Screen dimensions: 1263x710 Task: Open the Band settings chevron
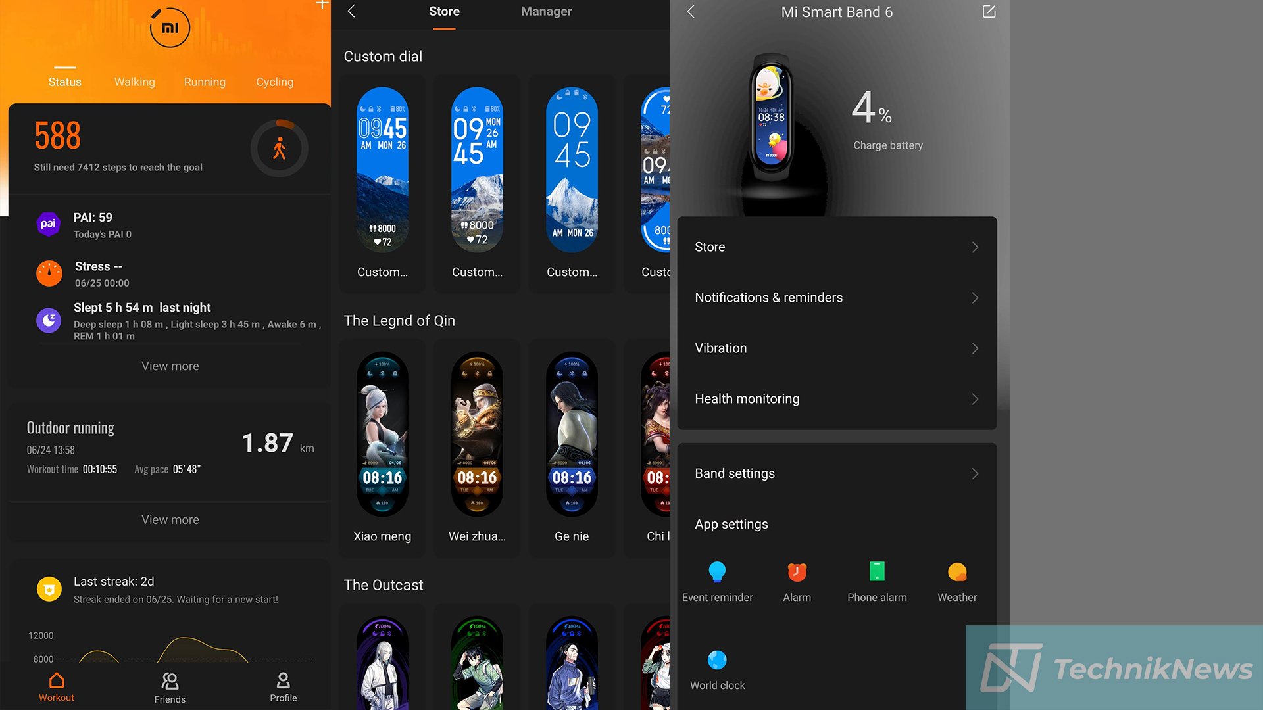pyautogui.click(x=975, y=474)
